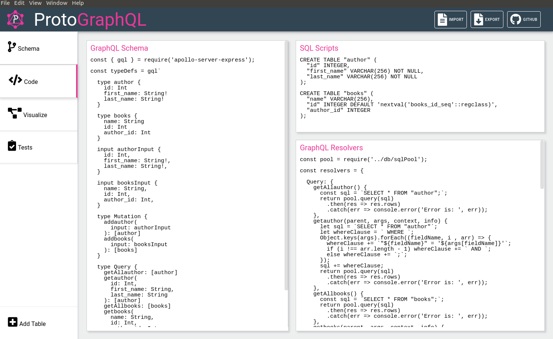Click the 'sql += whereClause;' line
Viewport: 553px width, 339px height.
(352, 266)
